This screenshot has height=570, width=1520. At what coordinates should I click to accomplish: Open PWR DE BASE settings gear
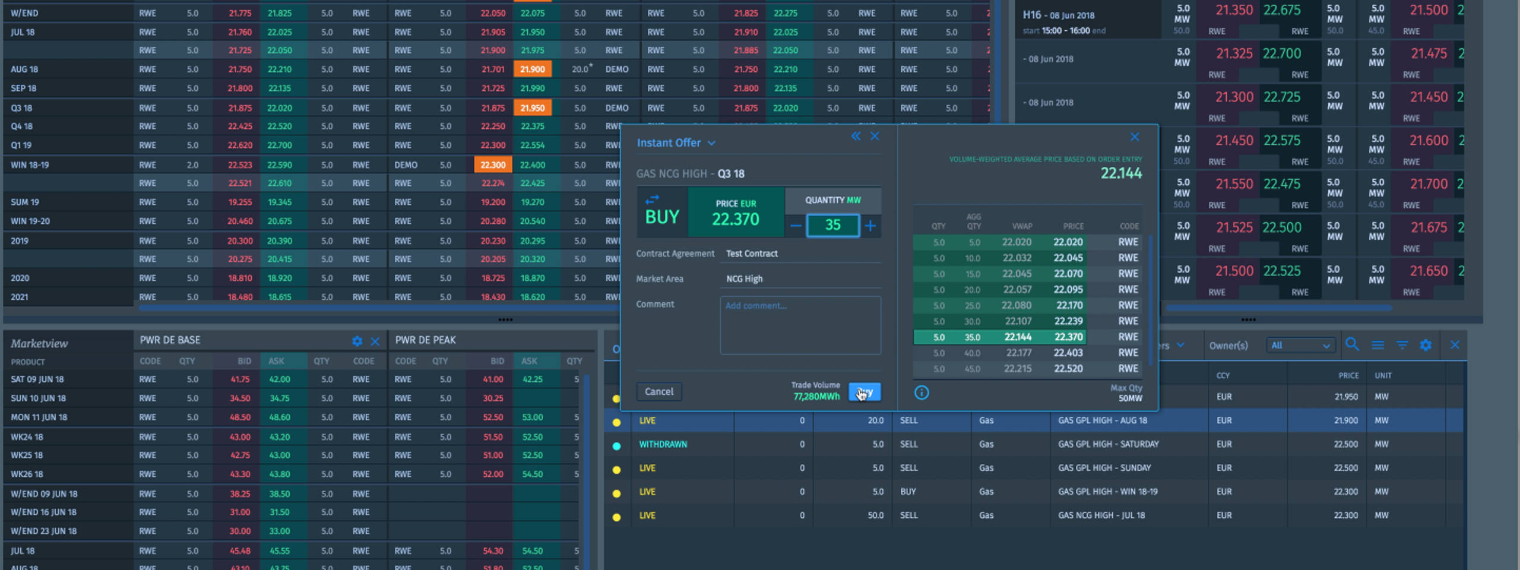(x=357, y=341)
